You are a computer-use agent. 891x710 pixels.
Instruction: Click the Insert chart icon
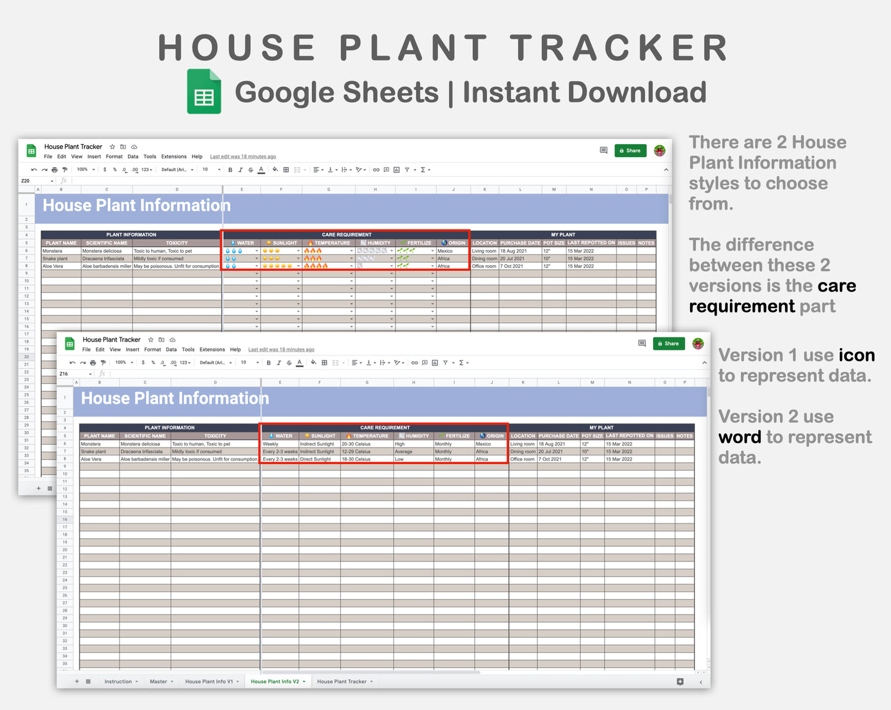coord(435,362)
